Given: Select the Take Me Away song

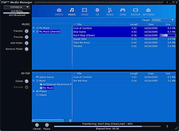Looking at the screenshot, I should pyautogui.click(x=124, y=43).
